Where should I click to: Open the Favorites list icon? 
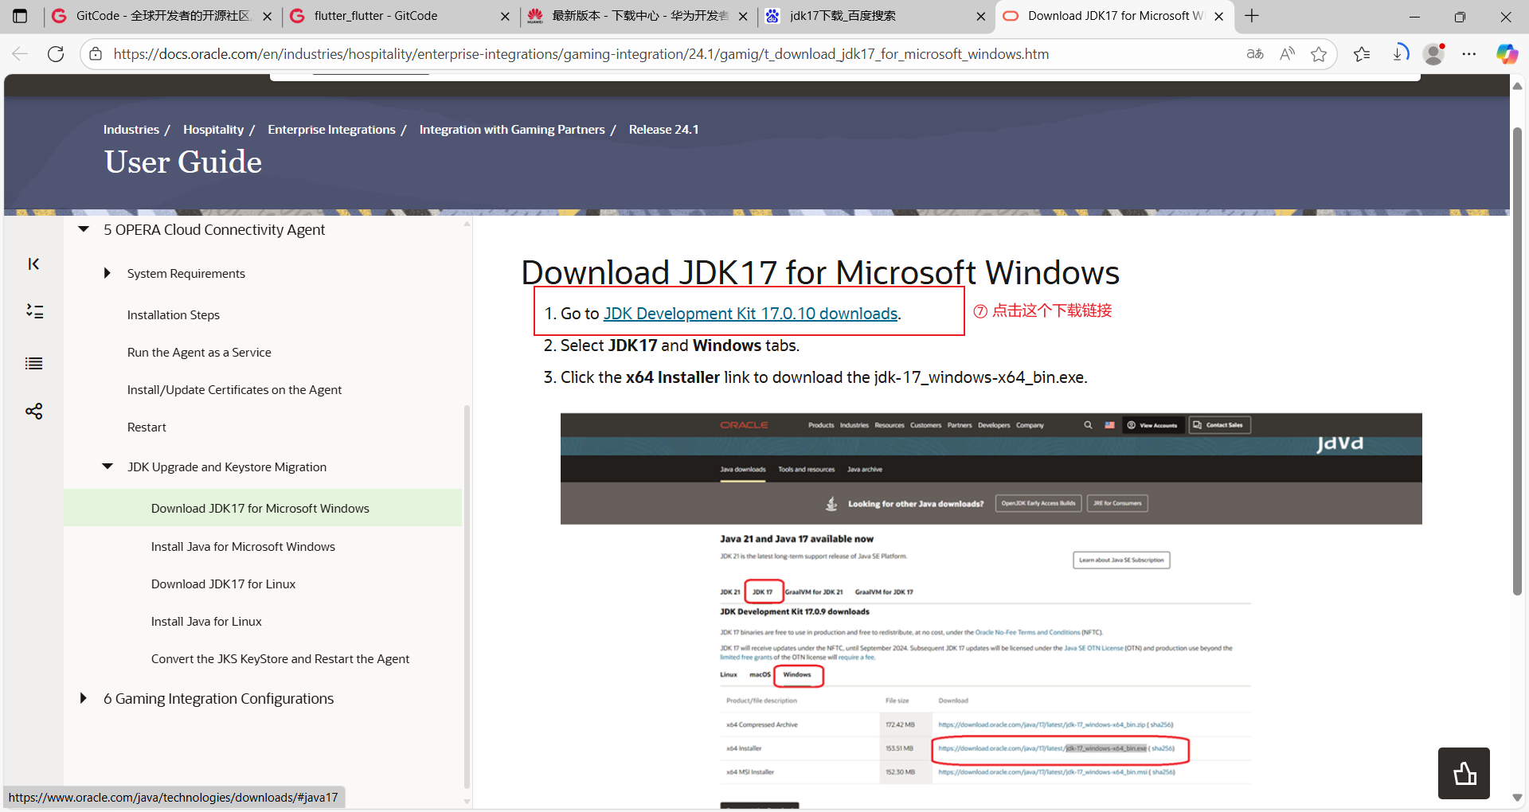coord(1362,54)
